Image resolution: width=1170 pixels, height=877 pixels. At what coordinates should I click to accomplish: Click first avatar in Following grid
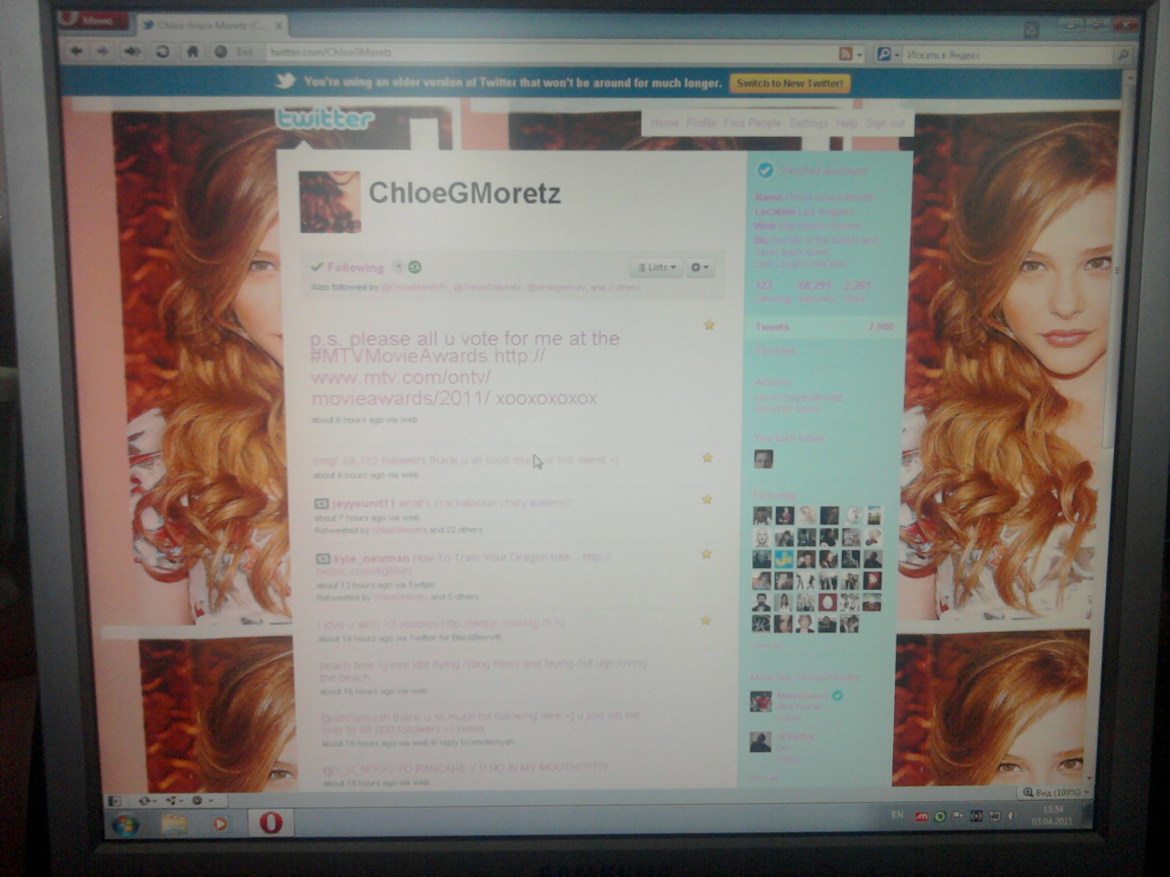pyautogui.click(x=762, y=515)
